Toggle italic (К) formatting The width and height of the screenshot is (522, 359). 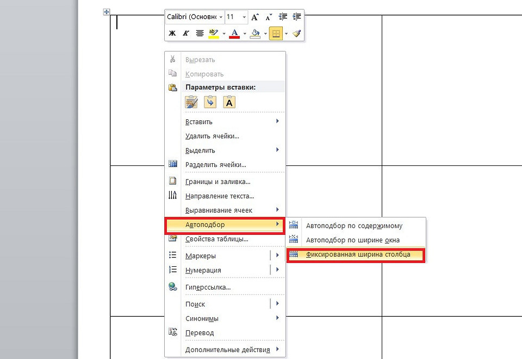(186, 34)
